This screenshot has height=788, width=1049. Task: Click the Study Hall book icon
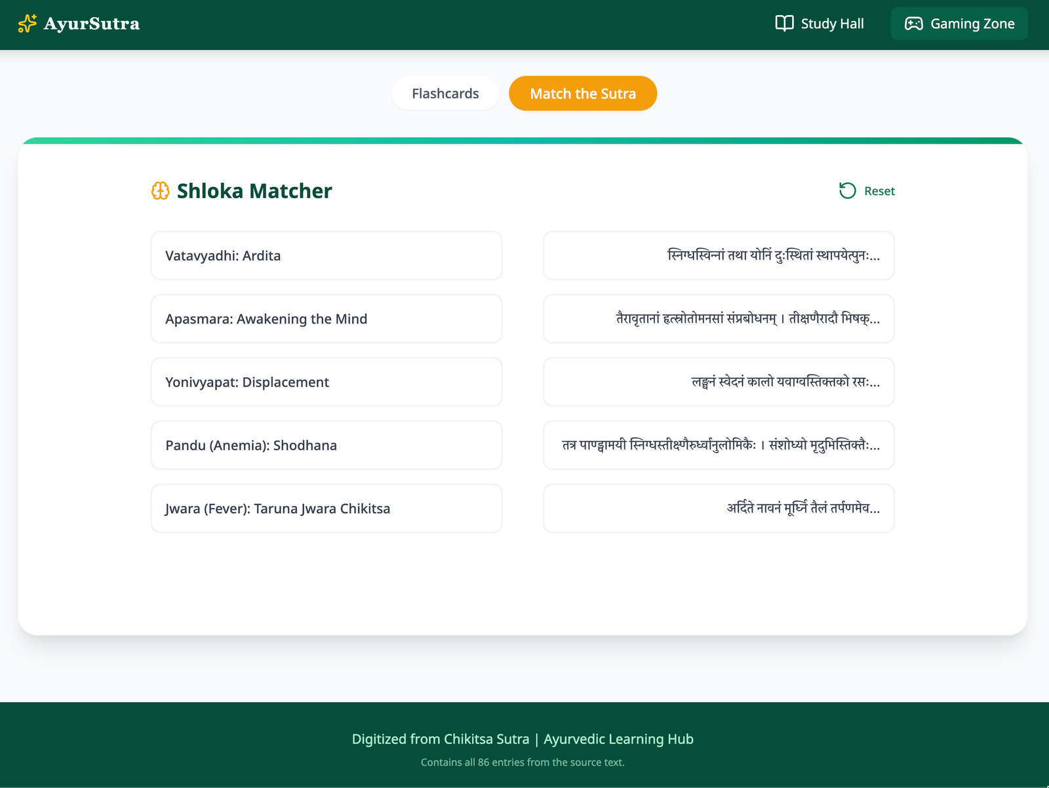pyautogui.click(x=784, y=24)
